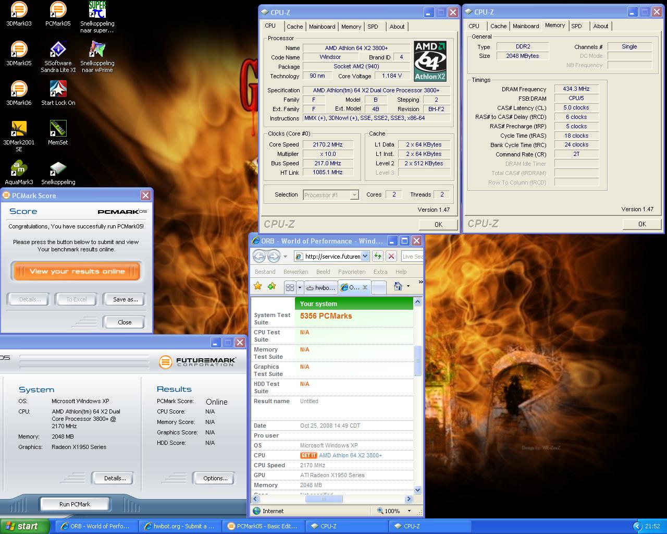Open the 3DMark06 desktop shortcut
Viewport: 667px width, 534px height.
[x=19, y=93]
